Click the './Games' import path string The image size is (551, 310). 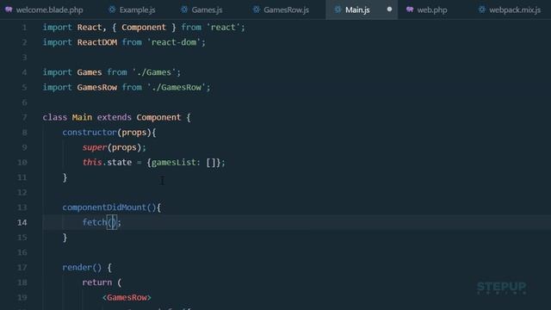[x=154, y=72]
